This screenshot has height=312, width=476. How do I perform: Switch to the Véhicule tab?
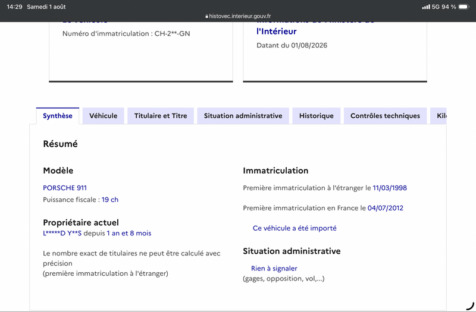103,116
